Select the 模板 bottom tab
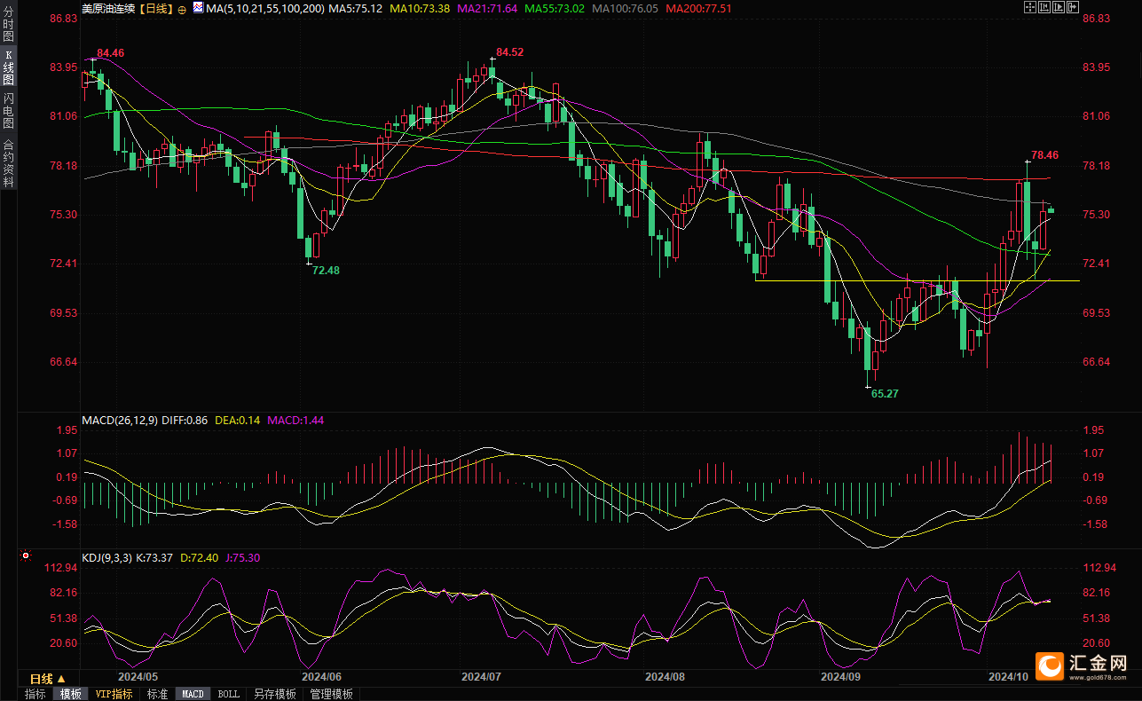Screen dimensions: 1142x701 tap(70, 694)
